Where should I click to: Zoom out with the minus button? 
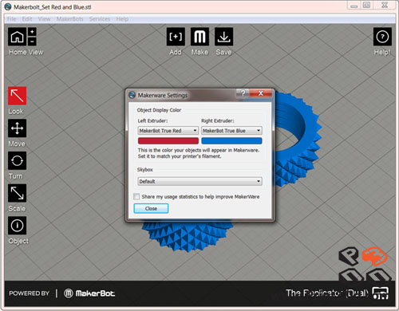[32, 41]
